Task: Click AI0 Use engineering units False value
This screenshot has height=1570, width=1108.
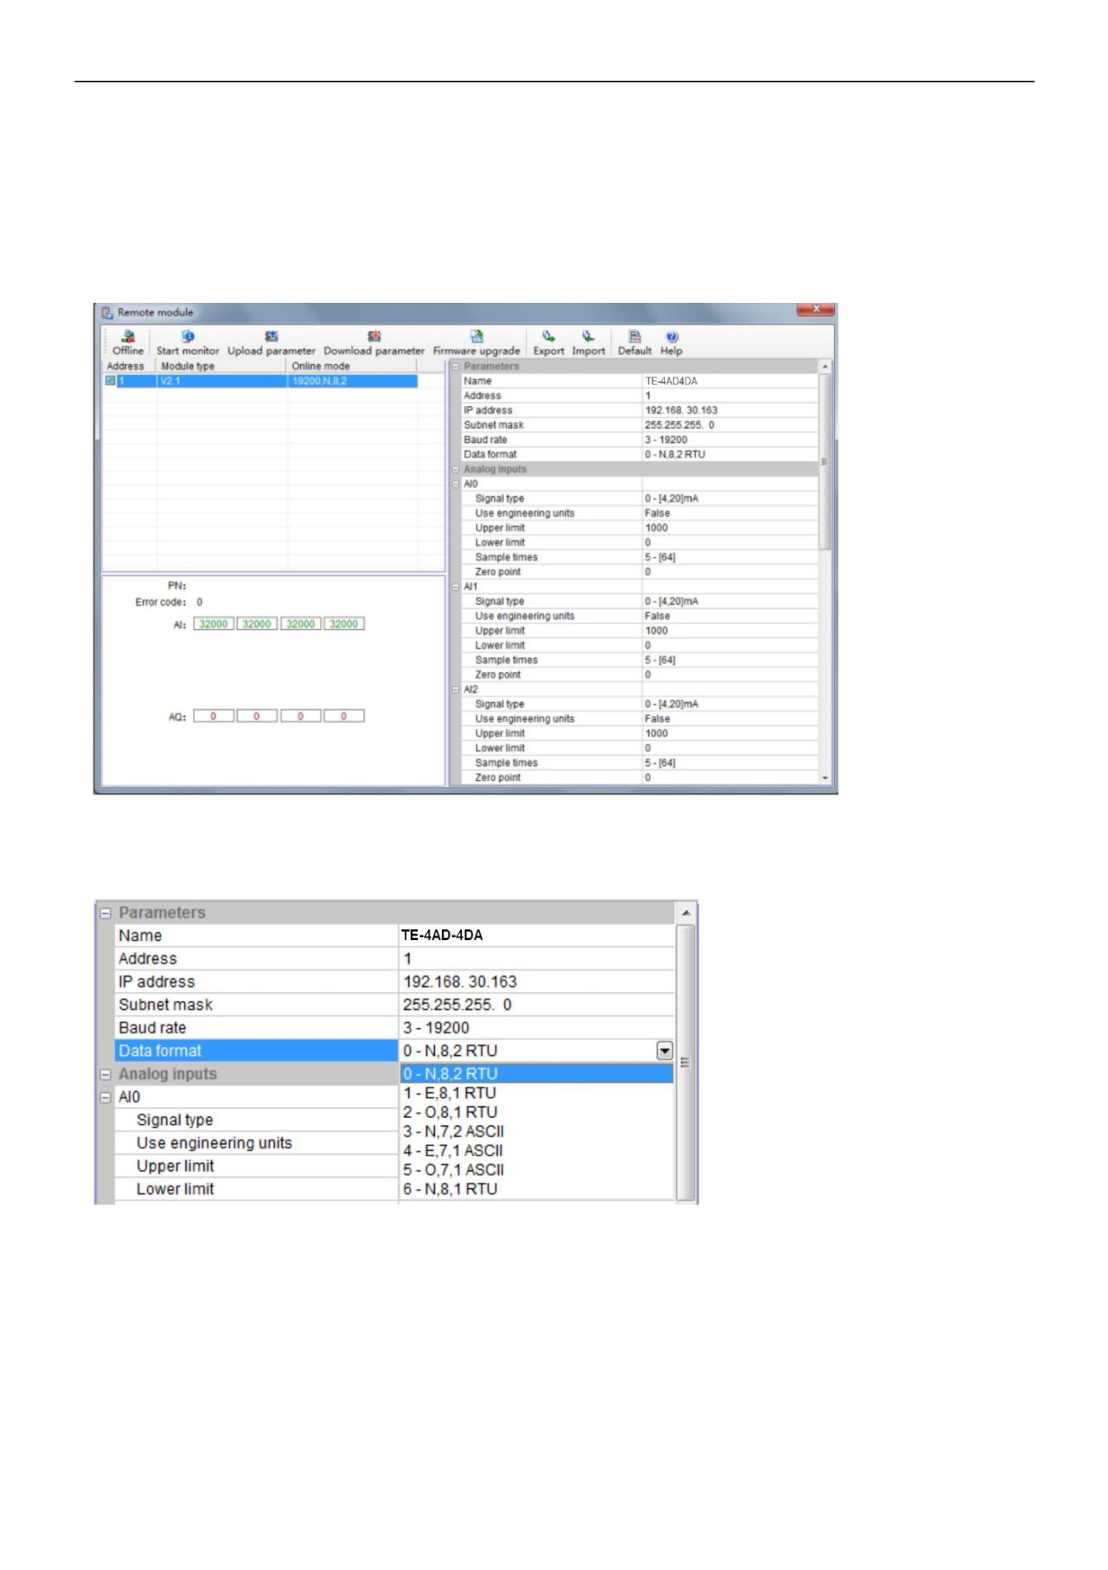Action: [730, 513]
